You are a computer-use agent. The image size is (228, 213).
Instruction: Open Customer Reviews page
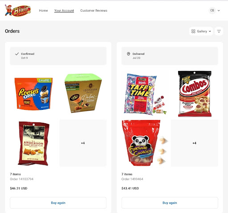point(94,11)
